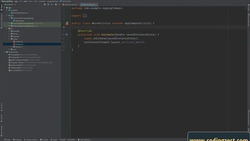Toggle the Structure tool window sidebar button
This screenshot has height=141, width=250.
(2, 107)
